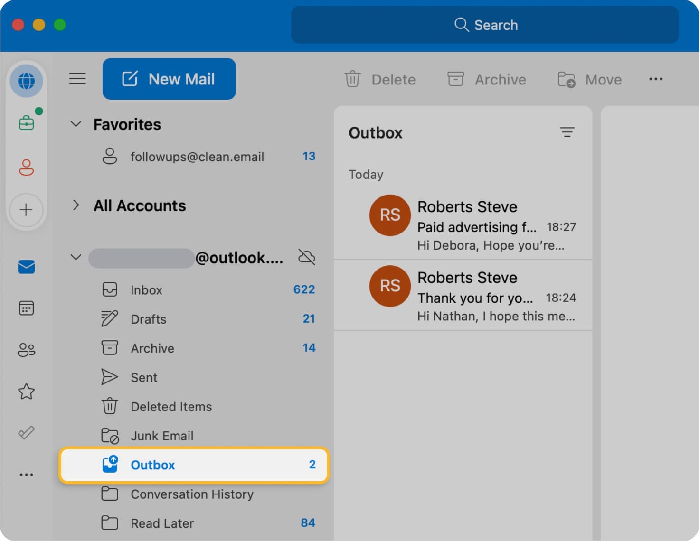Collapse the @outlook account chevron

tap(76, 257)
